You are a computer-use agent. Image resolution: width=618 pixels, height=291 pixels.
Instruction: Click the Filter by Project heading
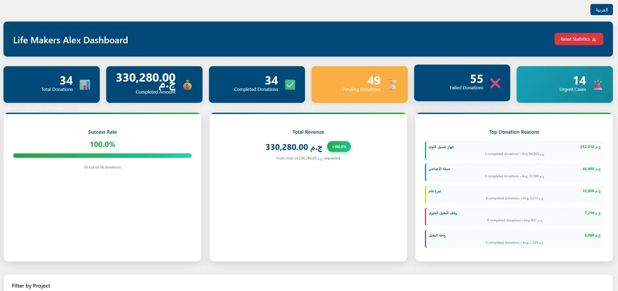pyautogui.click(x=31, y=286)
